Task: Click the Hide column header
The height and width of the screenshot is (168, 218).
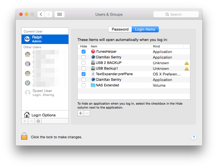Action: pyautogui.click(x=84, y=46)
